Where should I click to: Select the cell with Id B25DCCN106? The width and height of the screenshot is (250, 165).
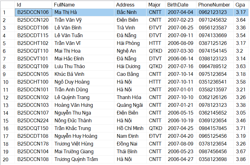[x=33, y=12]
